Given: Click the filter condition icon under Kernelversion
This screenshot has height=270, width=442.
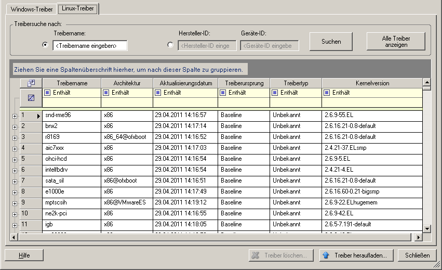Looking at the screenshot, I should pyautogui.click(x=327, y=93).
